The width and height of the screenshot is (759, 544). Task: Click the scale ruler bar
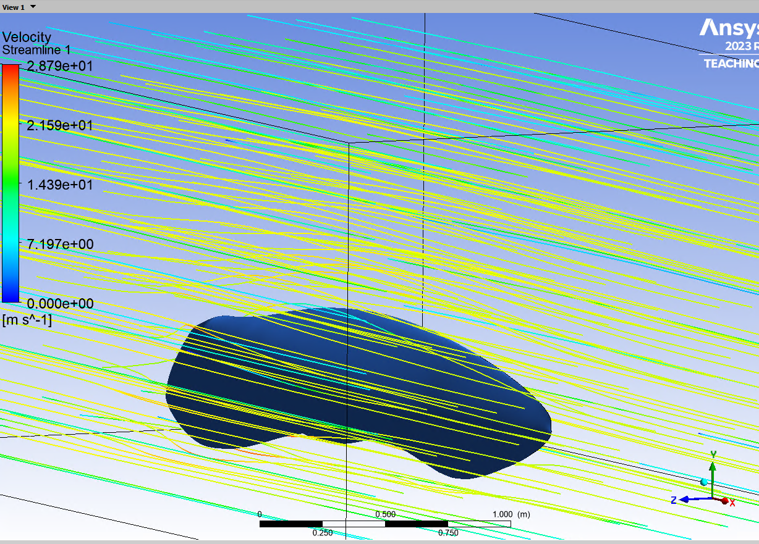[x=385, y=524]
